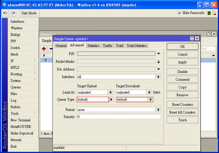Click the Redo arrow icon in toolbar

click(x=13, y=13)
